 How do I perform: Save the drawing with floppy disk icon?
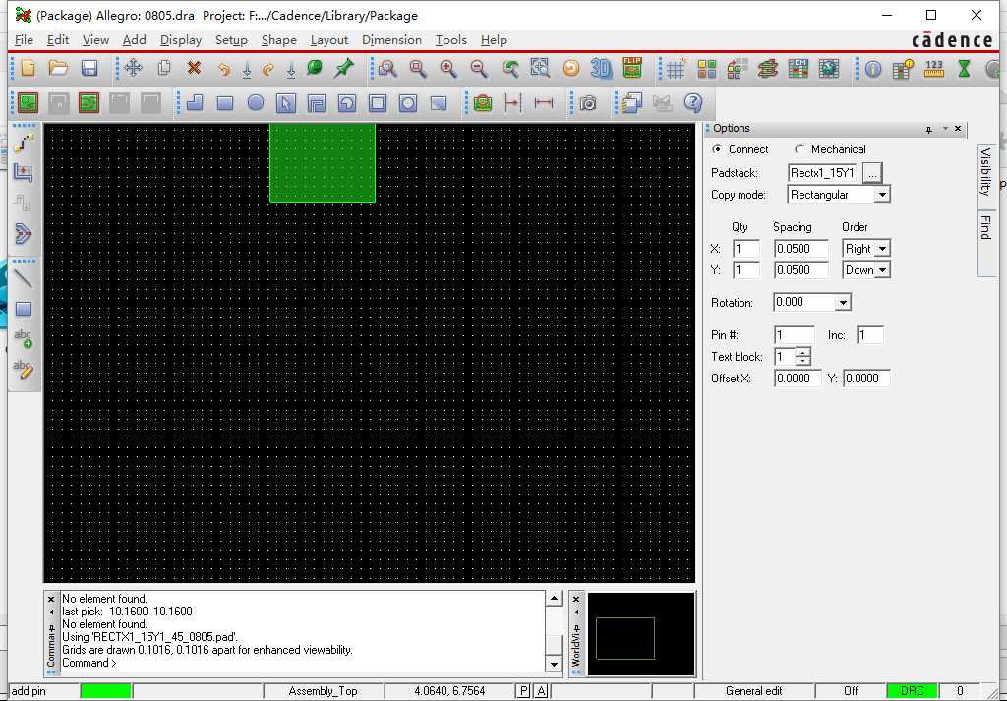click(x=89, y=68)
